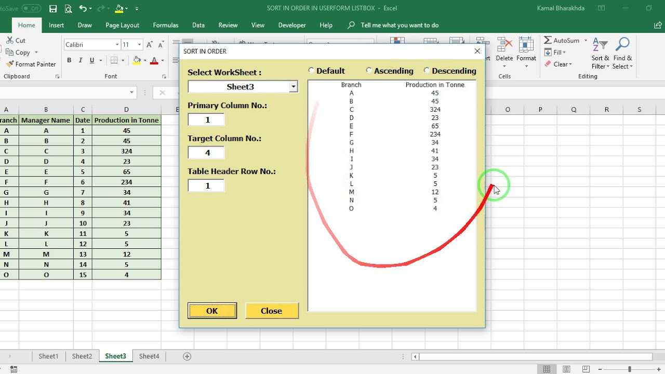Click the Format cells icon
The image size is (665, 374).
coord(526,45)
